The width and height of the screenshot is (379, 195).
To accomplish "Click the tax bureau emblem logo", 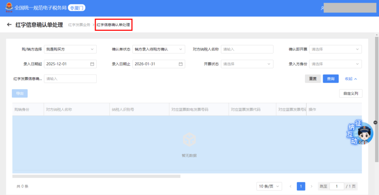I will coord(8,8).
